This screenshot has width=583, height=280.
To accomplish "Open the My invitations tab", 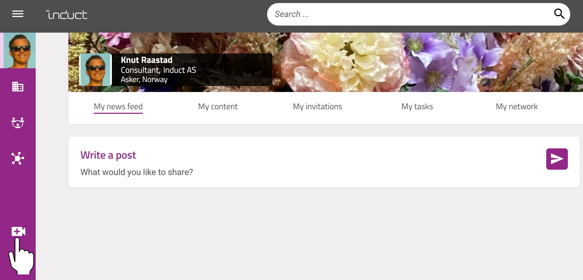I will pyautogui.click(x=318, y=107).
